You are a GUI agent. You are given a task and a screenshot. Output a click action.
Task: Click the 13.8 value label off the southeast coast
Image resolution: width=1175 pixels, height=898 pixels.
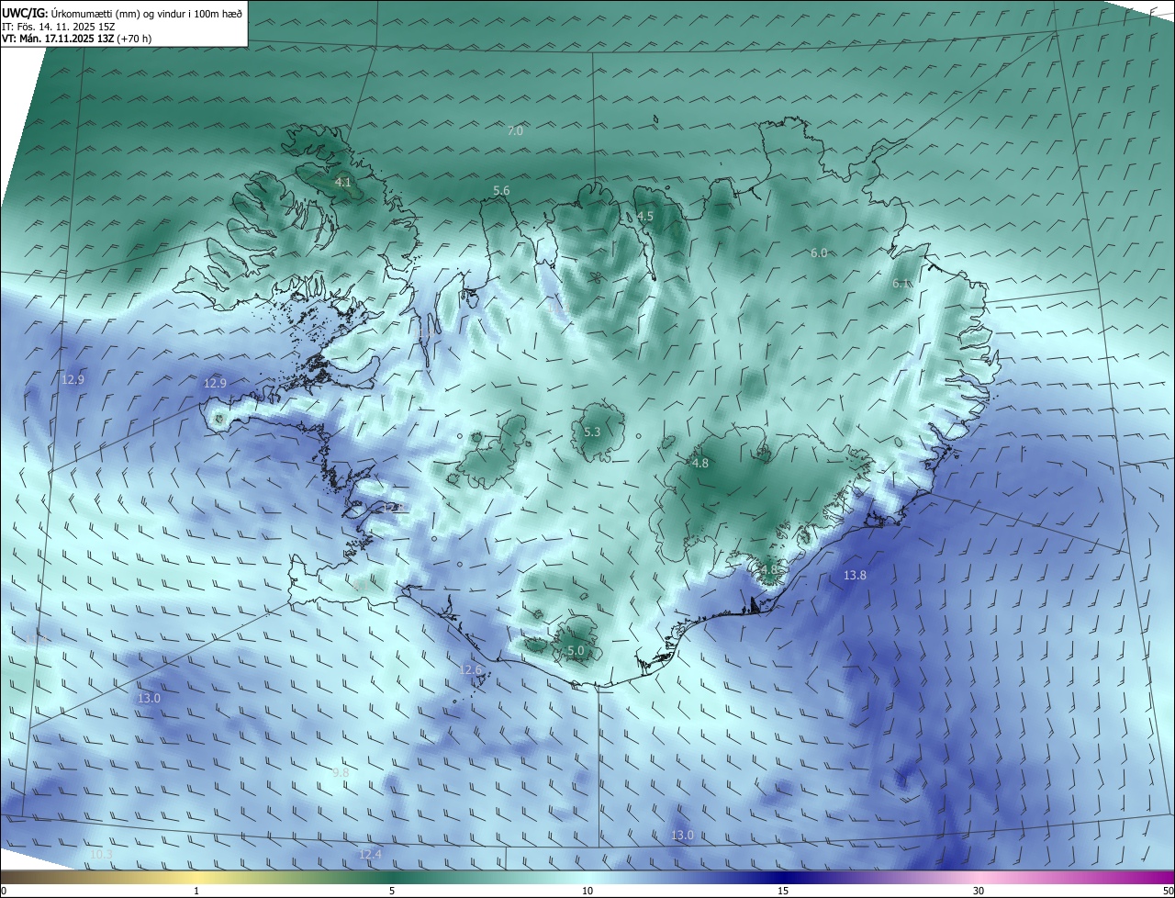pyautogui.click(x=855, y=576)
